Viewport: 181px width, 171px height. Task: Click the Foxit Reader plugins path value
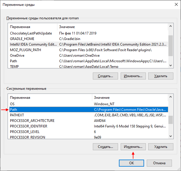coord(105,50)
